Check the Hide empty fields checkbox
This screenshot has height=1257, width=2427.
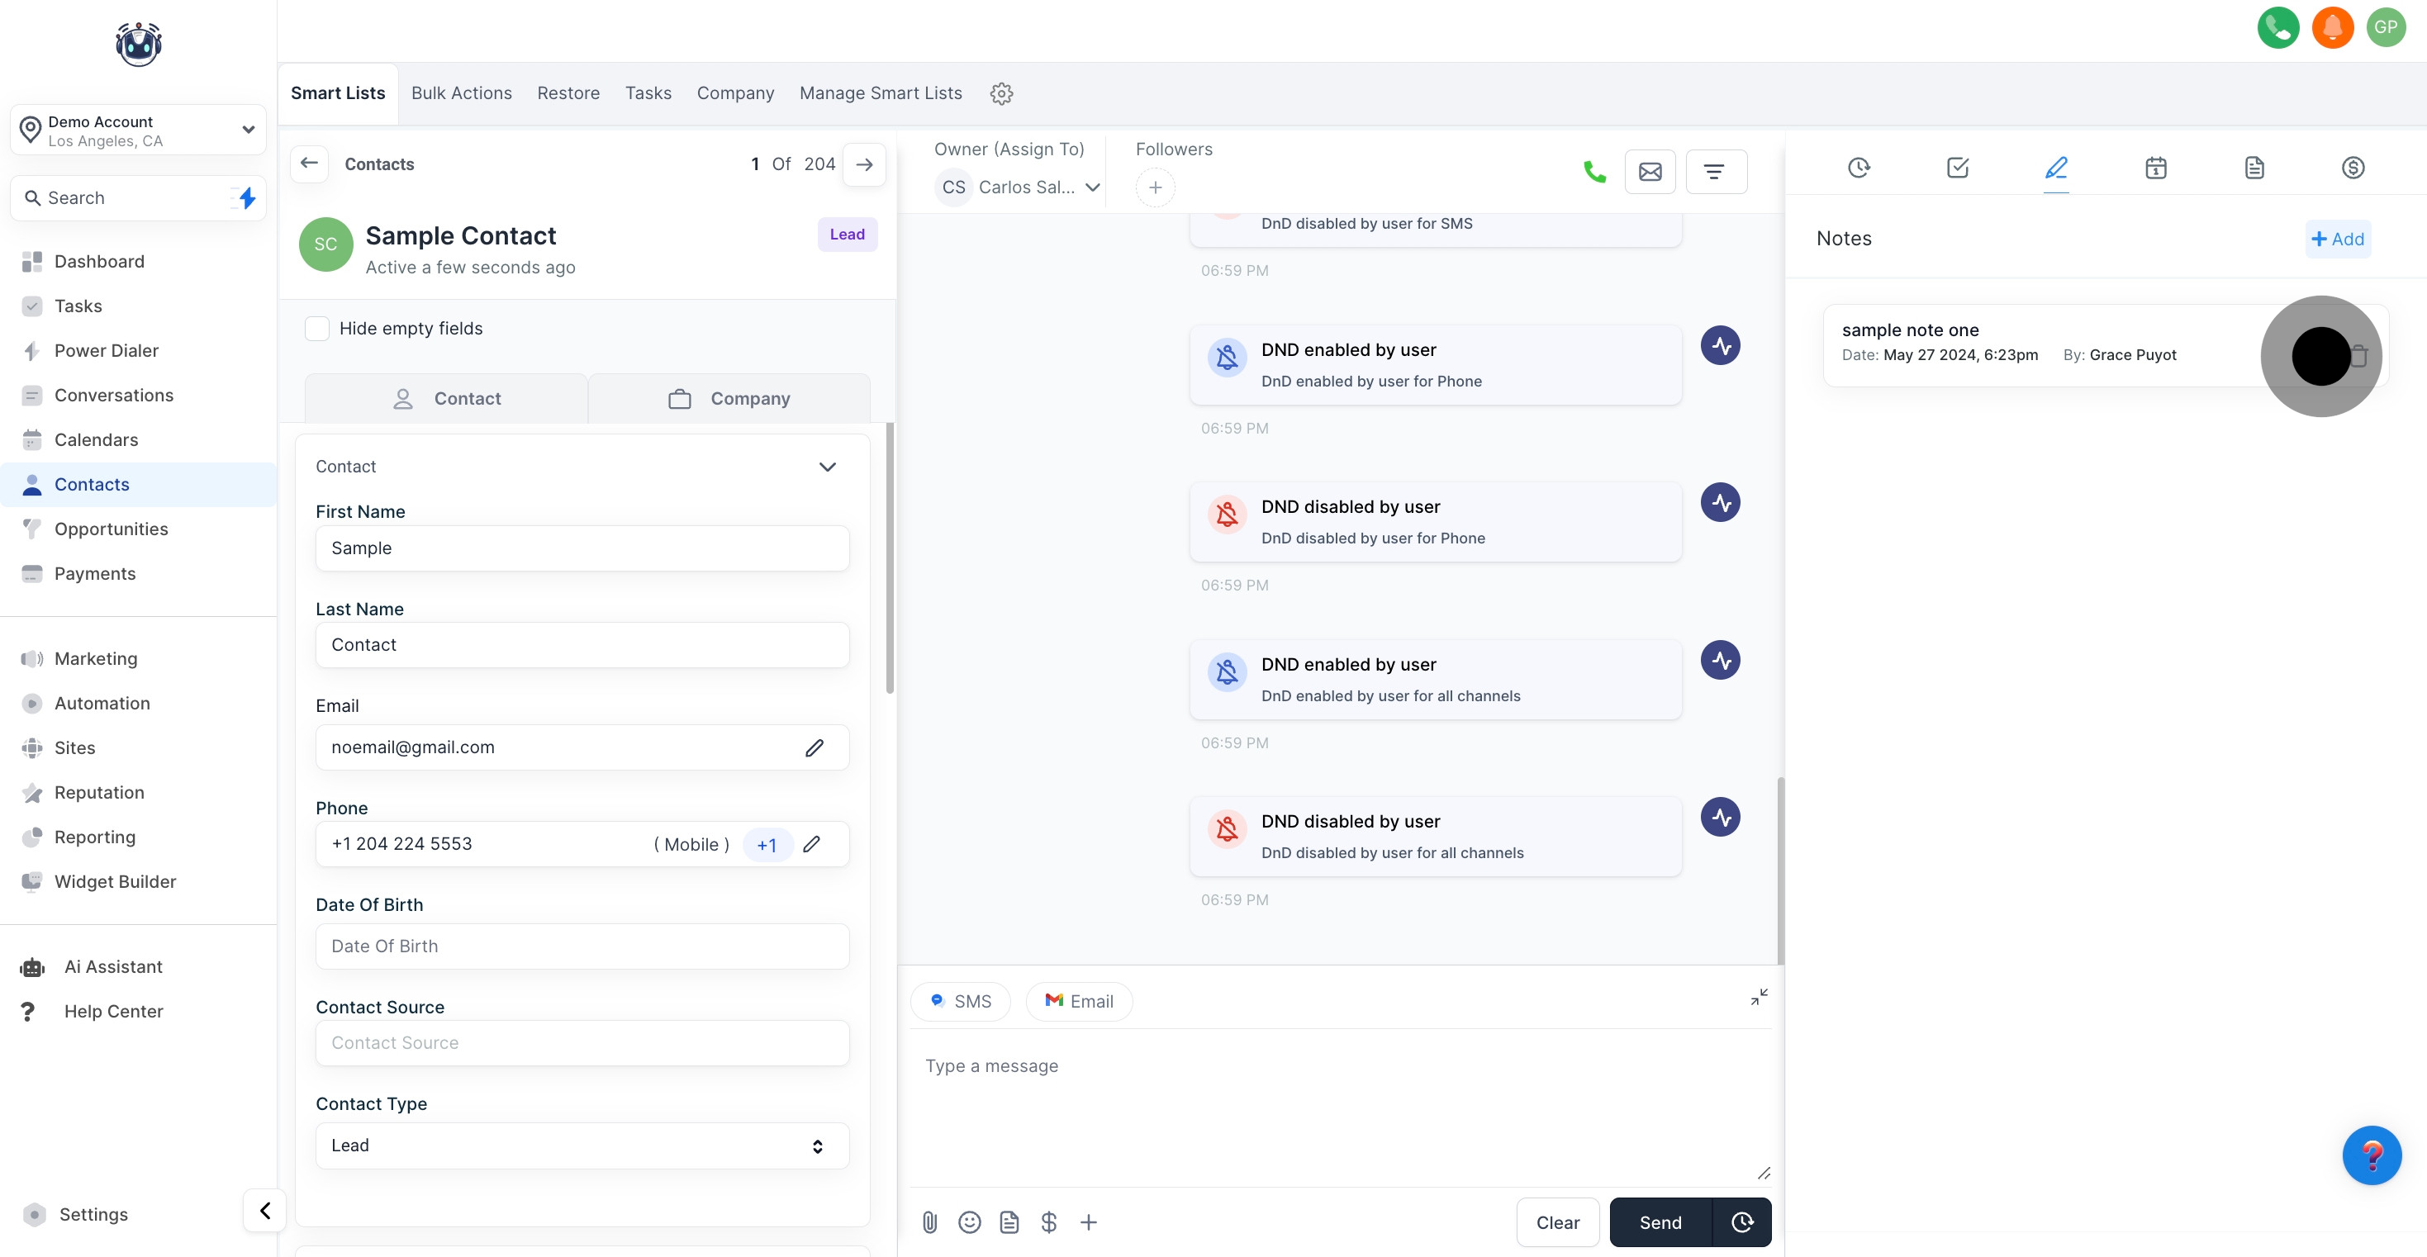click(x=317, y=328)
